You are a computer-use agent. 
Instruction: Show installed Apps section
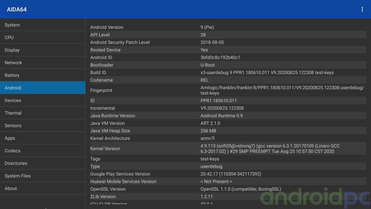(42, 138)
